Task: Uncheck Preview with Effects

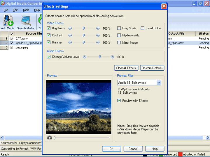Action: [119, 101]
